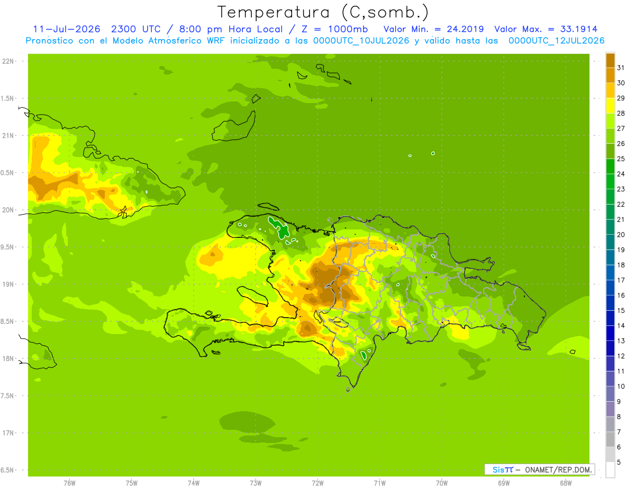Click the colorbar label '11'
The height and width of the screenshot is (490, 635).
click(x=621, y=371)
